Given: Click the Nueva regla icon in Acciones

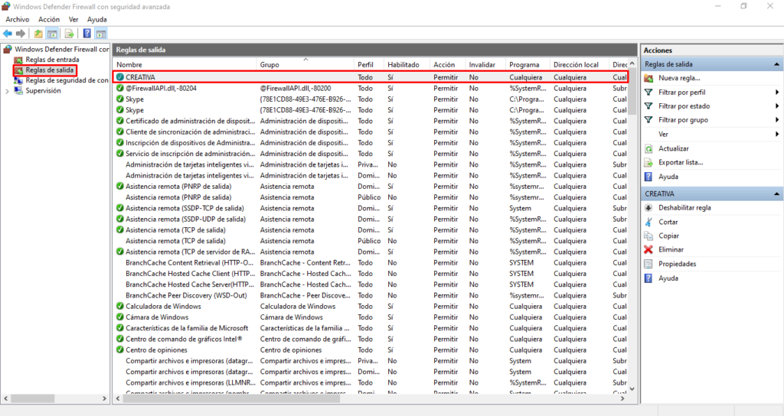Looking at the screenshot, I should coord(648,78).
